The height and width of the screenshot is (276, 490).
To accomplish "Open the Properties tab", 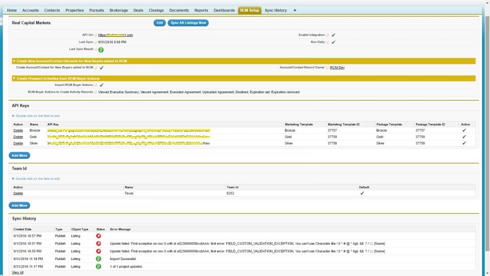I will point(75,10).
